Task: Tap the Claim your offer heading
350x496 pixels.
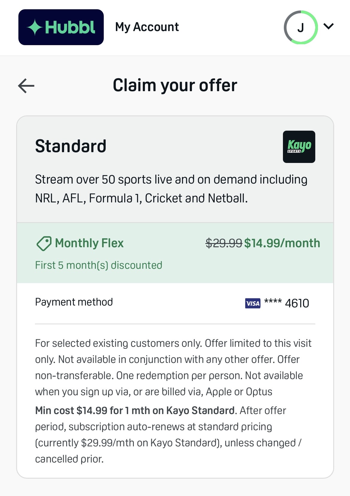Action: [175, 85]
